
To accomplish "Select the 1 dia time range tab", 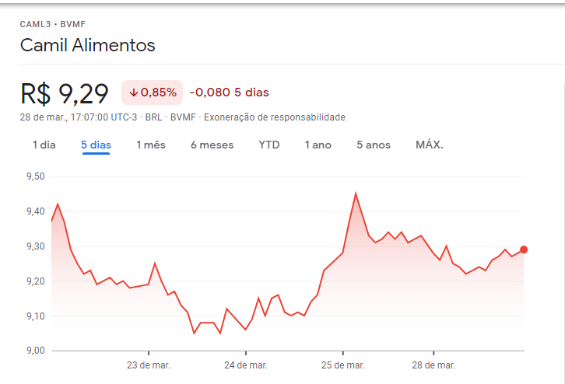I will coord(44,145).
